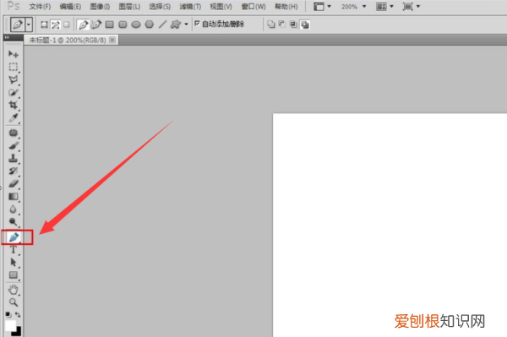Select the Spot Healing Brush tool
The image size is (507, 337).
[x=14, y=133]
